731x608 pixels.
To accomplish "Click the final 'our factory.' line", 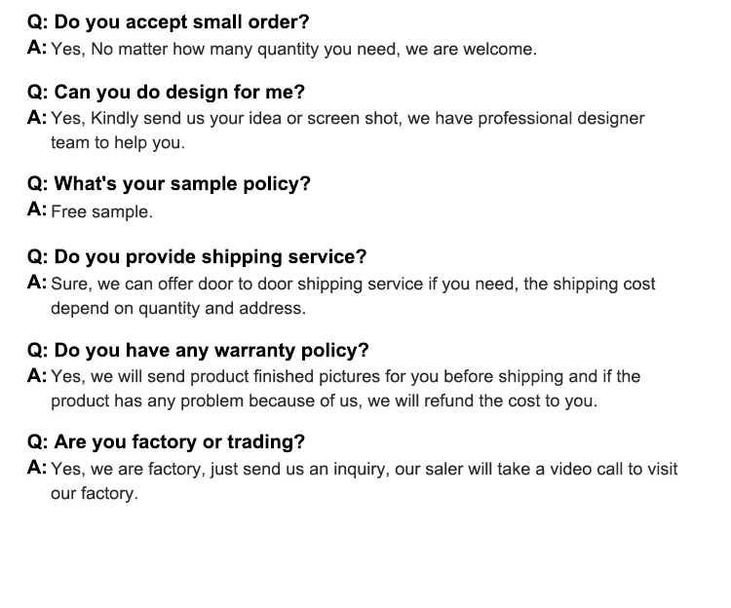I will pos(95,493).
